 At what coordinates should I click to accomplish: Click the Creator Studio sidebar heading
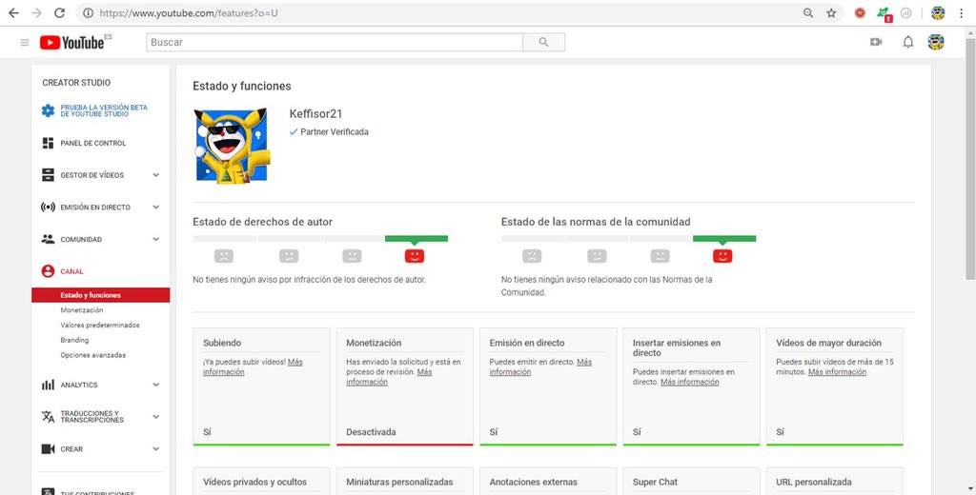(x=76, y=82)
